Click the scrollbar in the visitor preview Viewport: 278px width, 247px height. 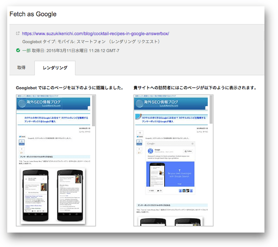tap(211, 109)
